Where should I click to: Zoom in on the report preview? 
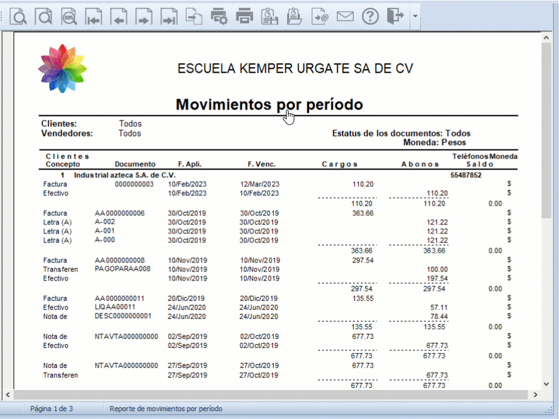(x=18, y=16)
